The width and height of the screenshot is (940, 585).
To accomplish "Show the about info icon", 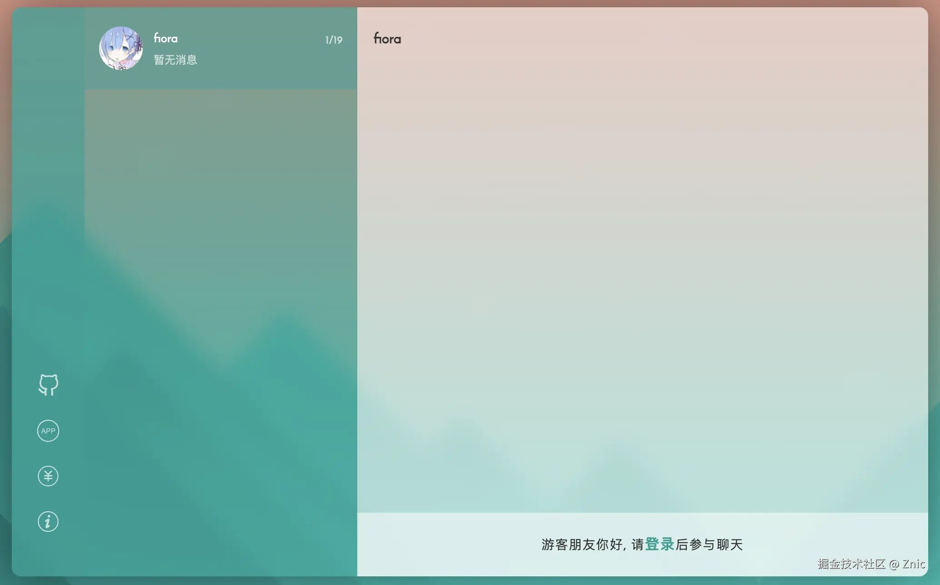I will pos(48,521).
